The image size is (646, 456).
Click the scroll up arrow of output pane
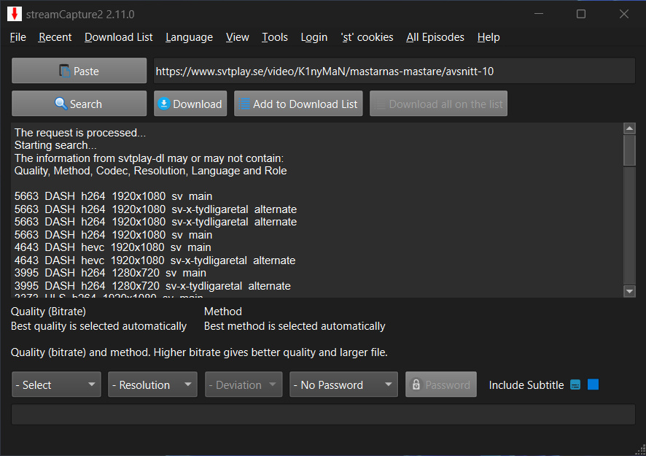(x=629, y=128)
